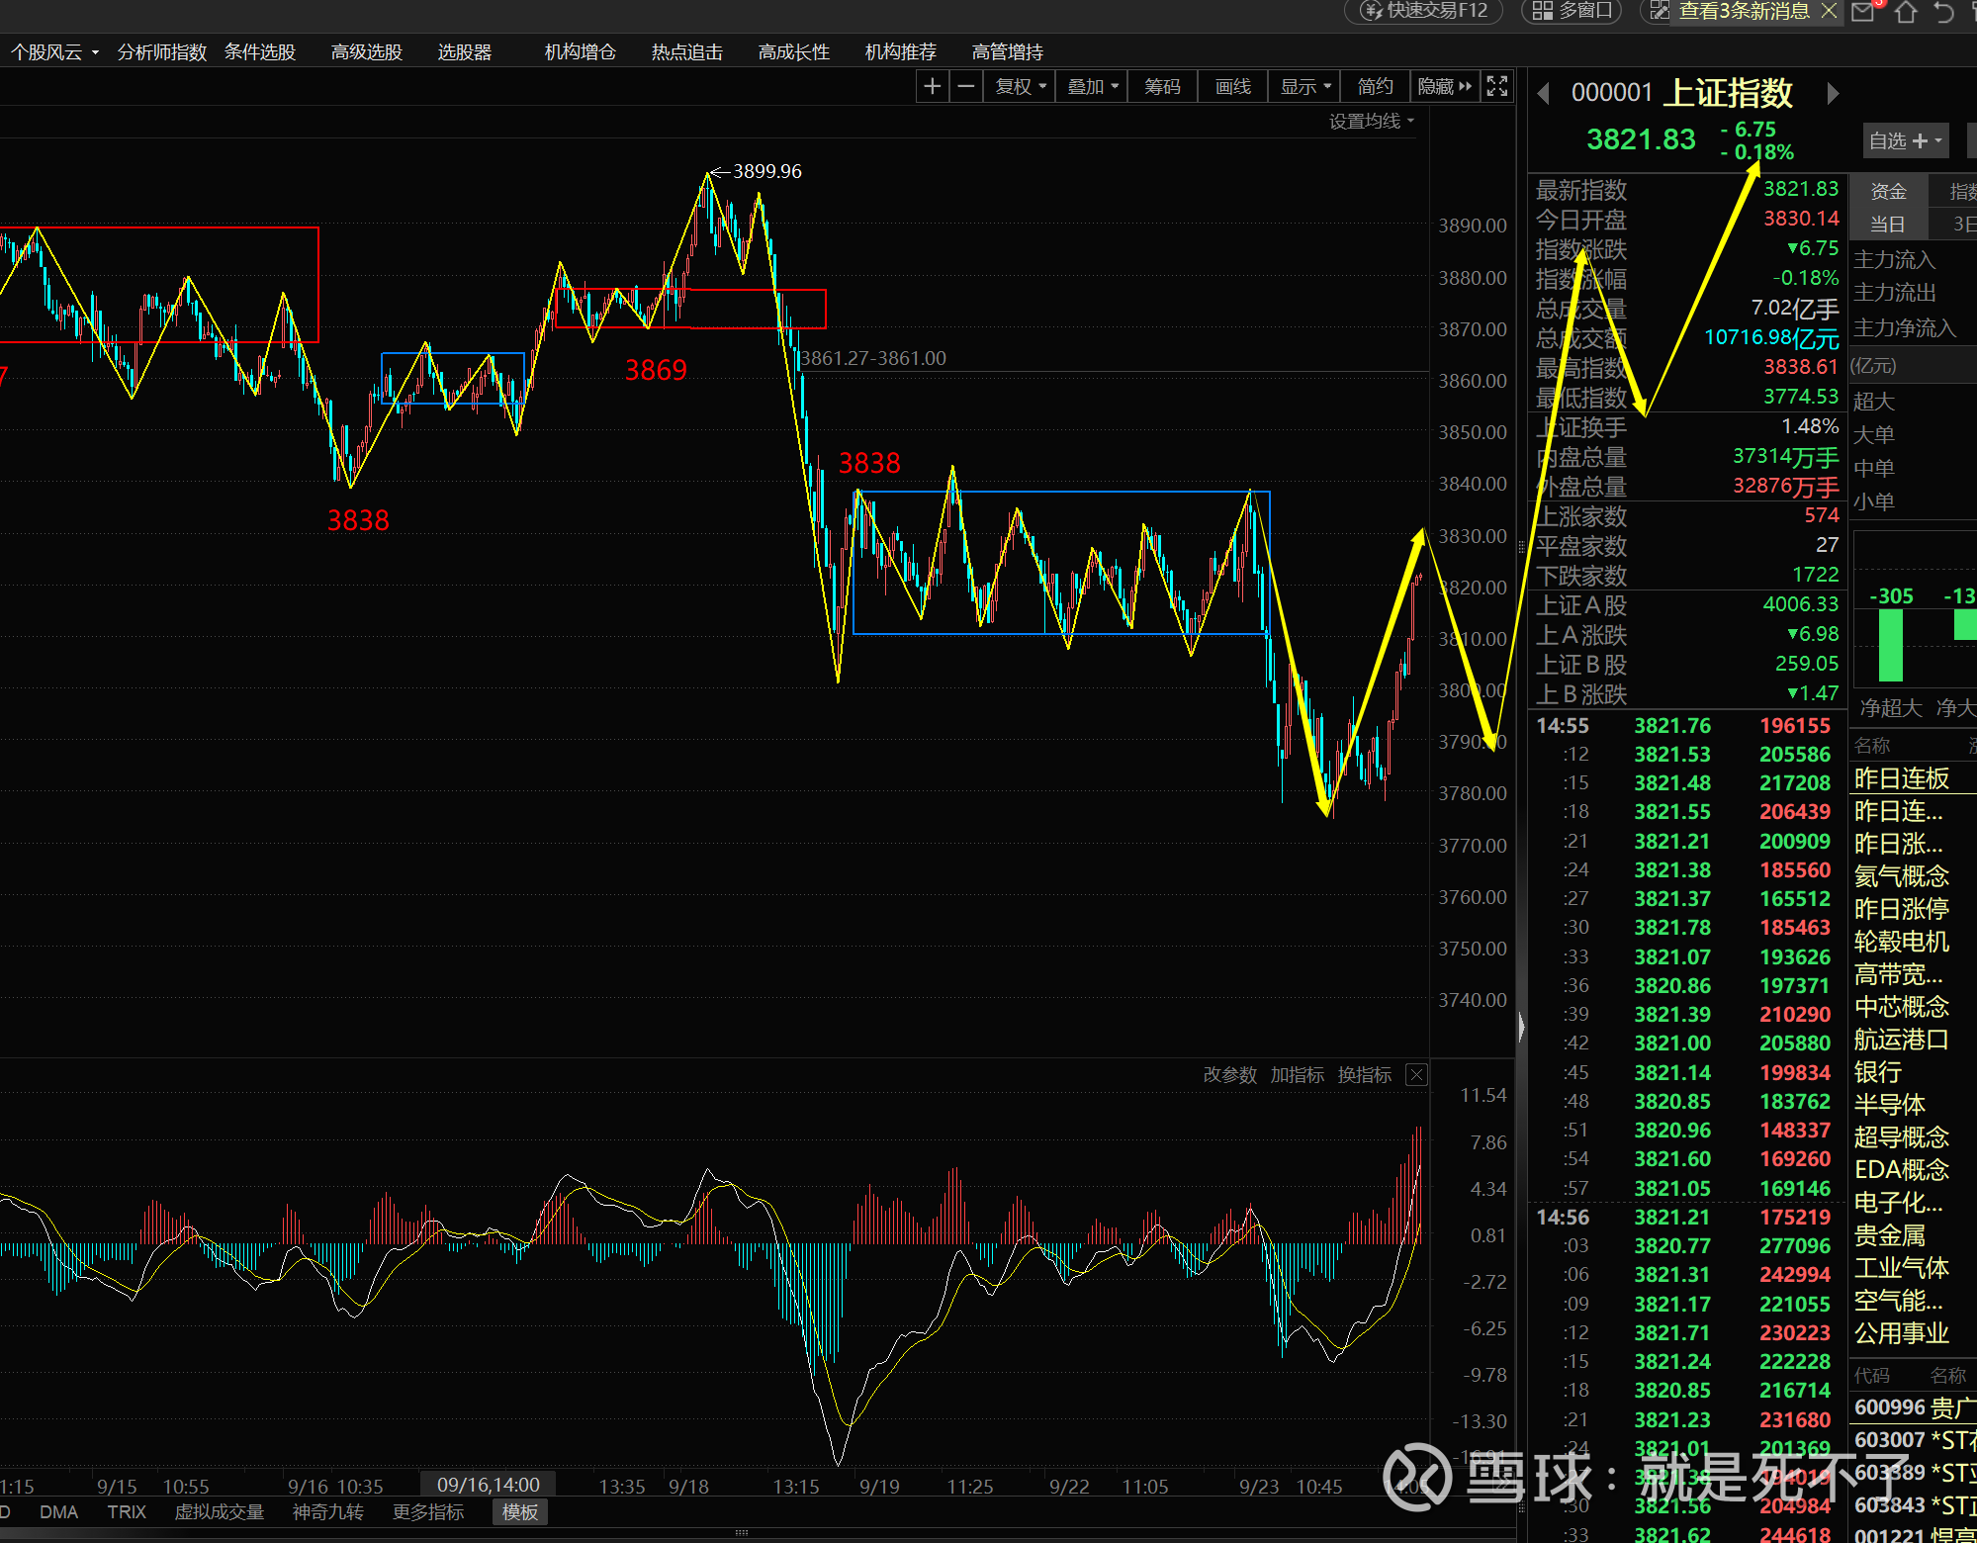Enter fullscreen chart mode icon
1977x1543 pixels.
pyautogui.click(x=1497, y=87)
